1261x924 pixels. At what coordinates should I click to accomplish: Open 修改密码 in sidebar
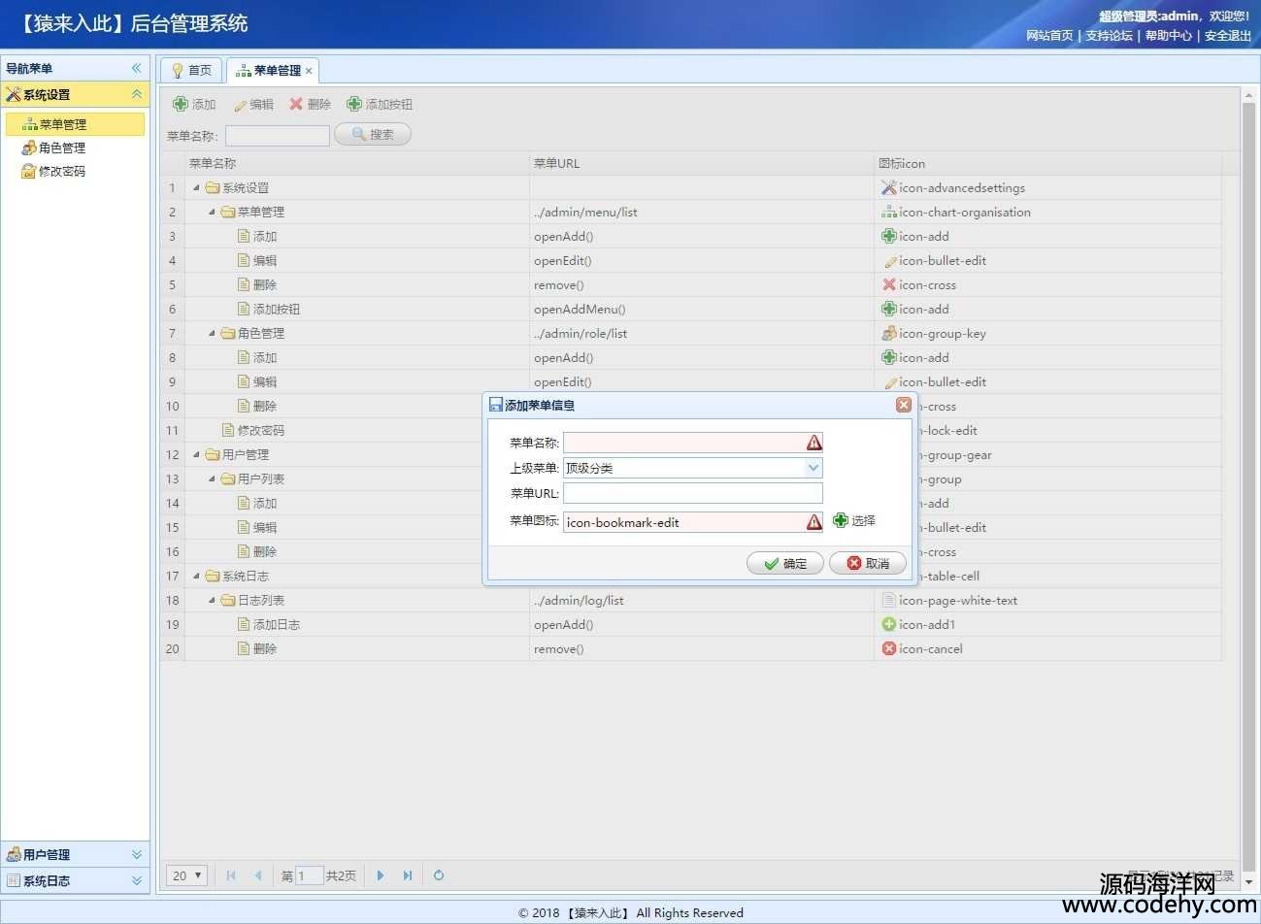coord(61,171)
